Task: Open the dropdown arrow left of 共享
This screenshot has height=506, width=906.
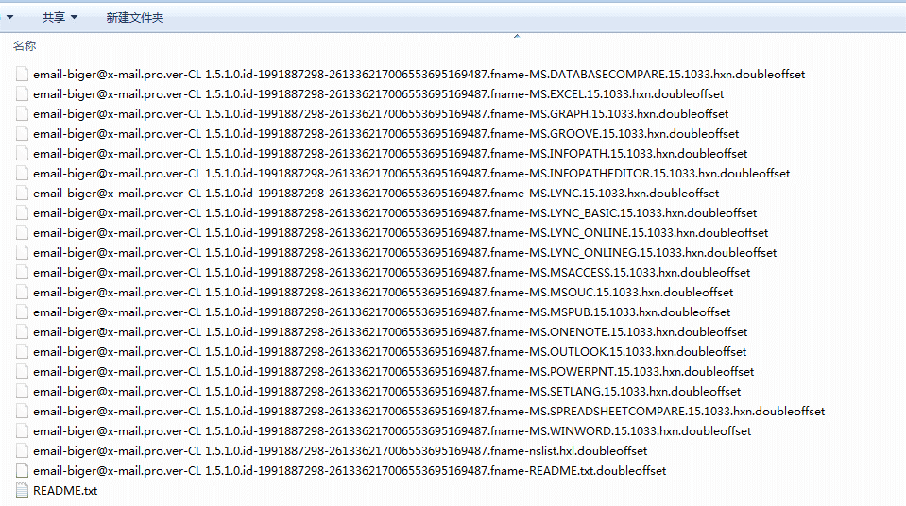Action: pyautogui.click(x=9, y=17)
